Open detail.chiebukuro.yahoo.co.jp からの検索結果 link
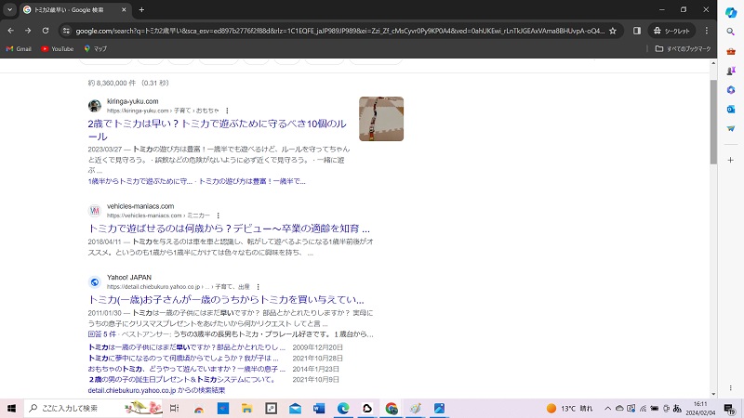The image size is (744, 418). point(156,390)
